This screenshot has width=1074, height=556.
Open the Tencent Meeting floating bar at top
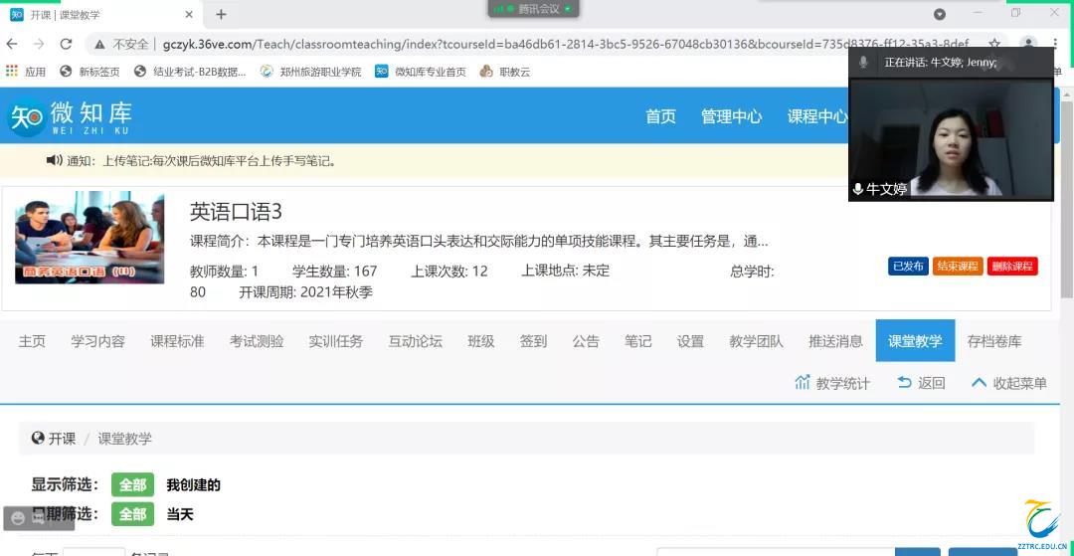[533, 9]
